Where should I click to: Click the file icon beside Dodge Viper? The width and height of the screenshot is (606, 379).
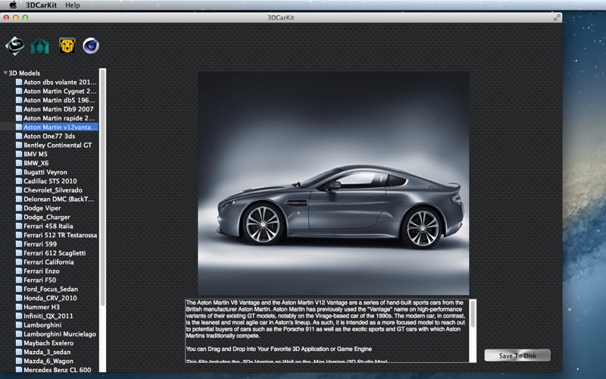[x=18, y=208]
